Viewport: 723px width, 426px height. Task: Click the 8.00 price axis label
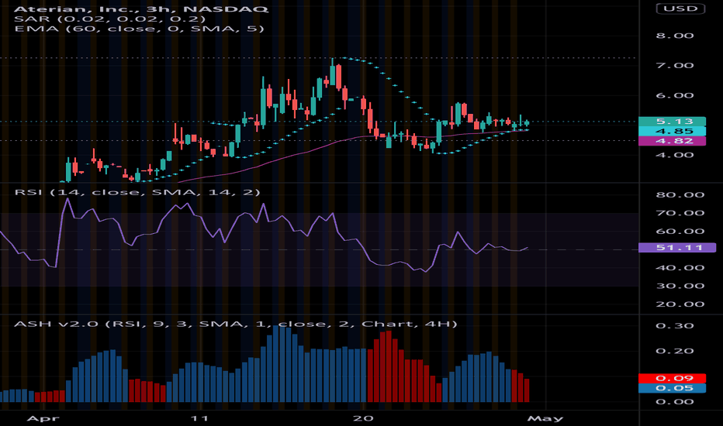(x=675, y=36)
